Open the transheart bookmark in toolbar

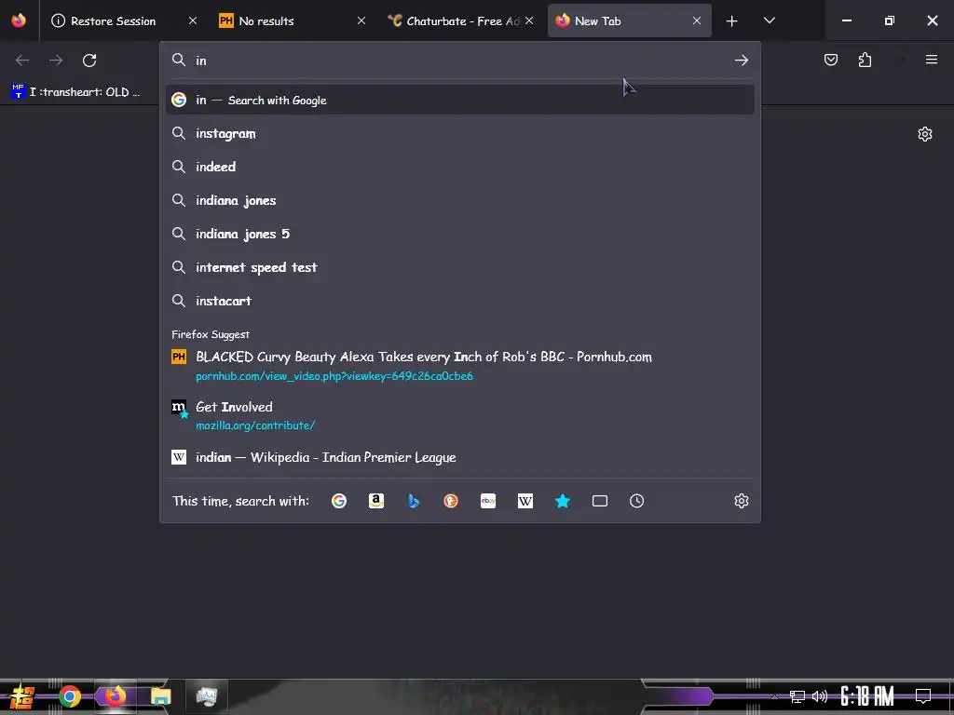click(76, 92)
